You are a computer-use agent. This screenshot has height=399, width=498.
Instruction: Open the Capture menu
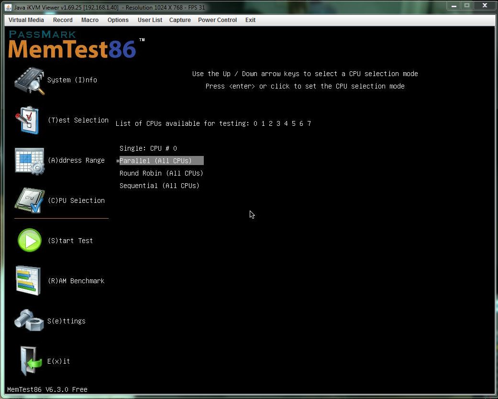tap(180, 20)
